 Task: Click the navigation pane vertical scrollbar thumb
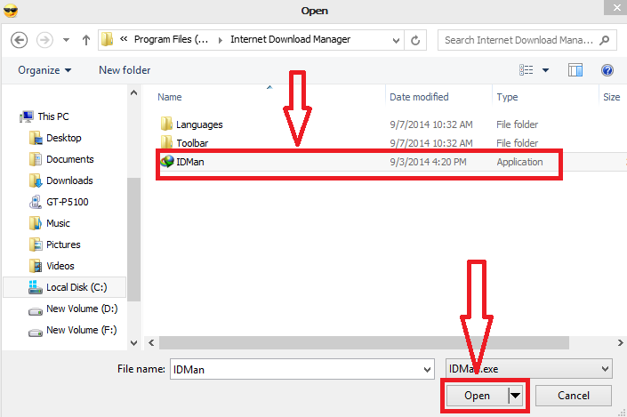pyautogui.click(x=134, y=239)
